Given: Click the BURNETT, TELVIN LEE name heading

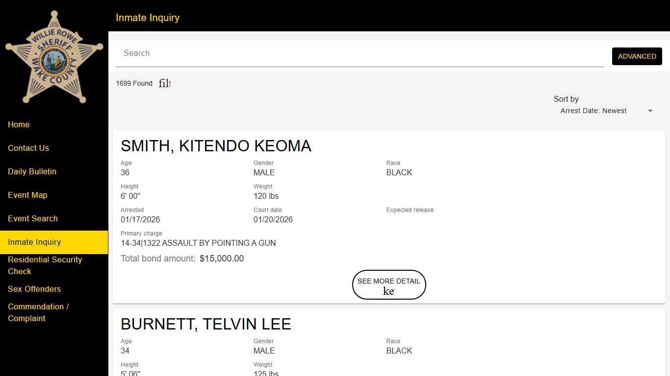Looking at the screenshot, I should tap(206, 324).
